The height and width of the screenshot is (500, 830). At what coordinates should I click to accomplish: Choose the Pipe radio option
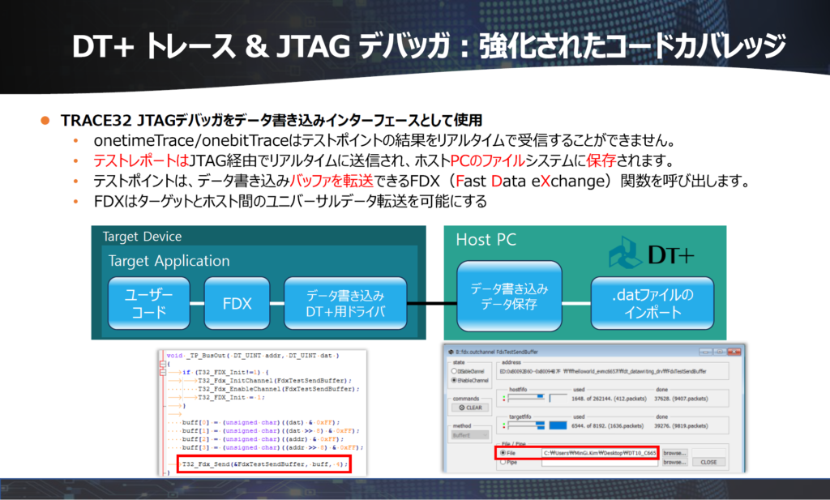(x=503, y=462)
